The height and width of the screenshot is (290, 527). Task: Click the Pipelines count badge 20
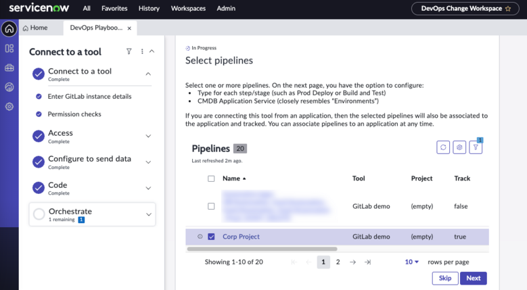(240, 148)
